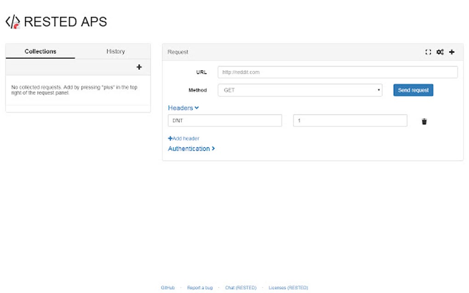Image resolution: width=469 pixels, height=293 pixels.
Task: Open the GitHub footer link
Action: click(x=167, y=287)
